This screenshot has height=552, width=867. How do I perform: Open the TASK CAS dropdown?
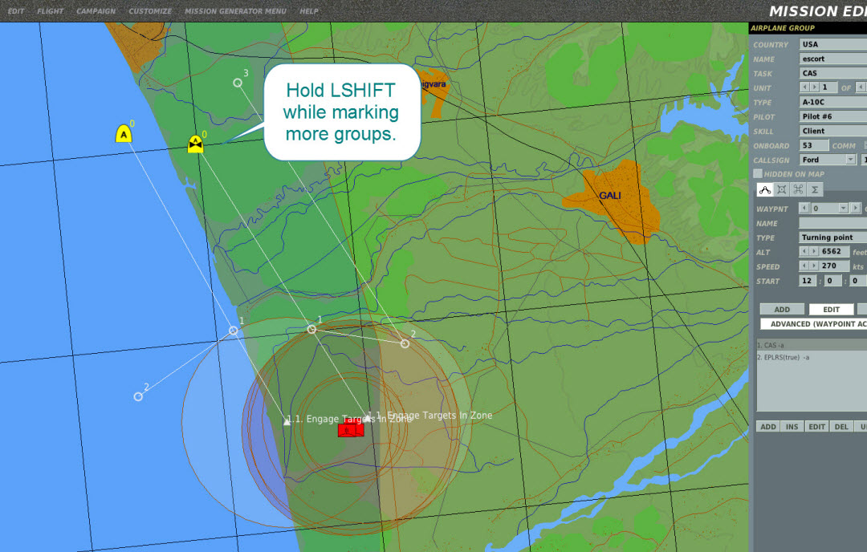(x=832, y=73)
